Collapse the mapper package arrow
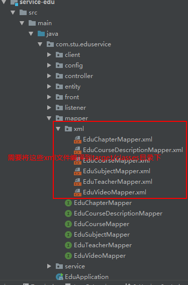Screen dimensions: 188x285 (x=49, y=118)
